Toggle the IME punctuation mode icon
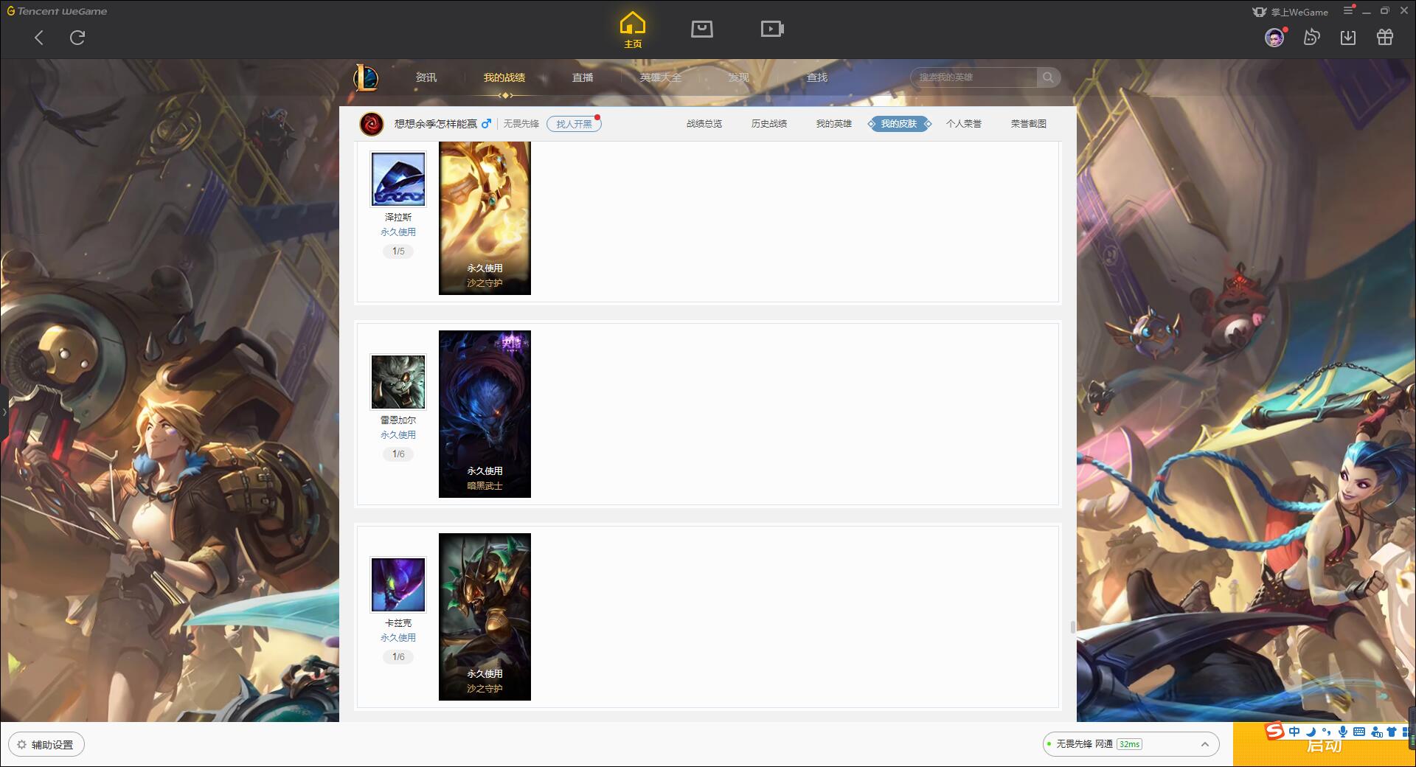Screen dimensions: 1416x767 pos(1327,732)
